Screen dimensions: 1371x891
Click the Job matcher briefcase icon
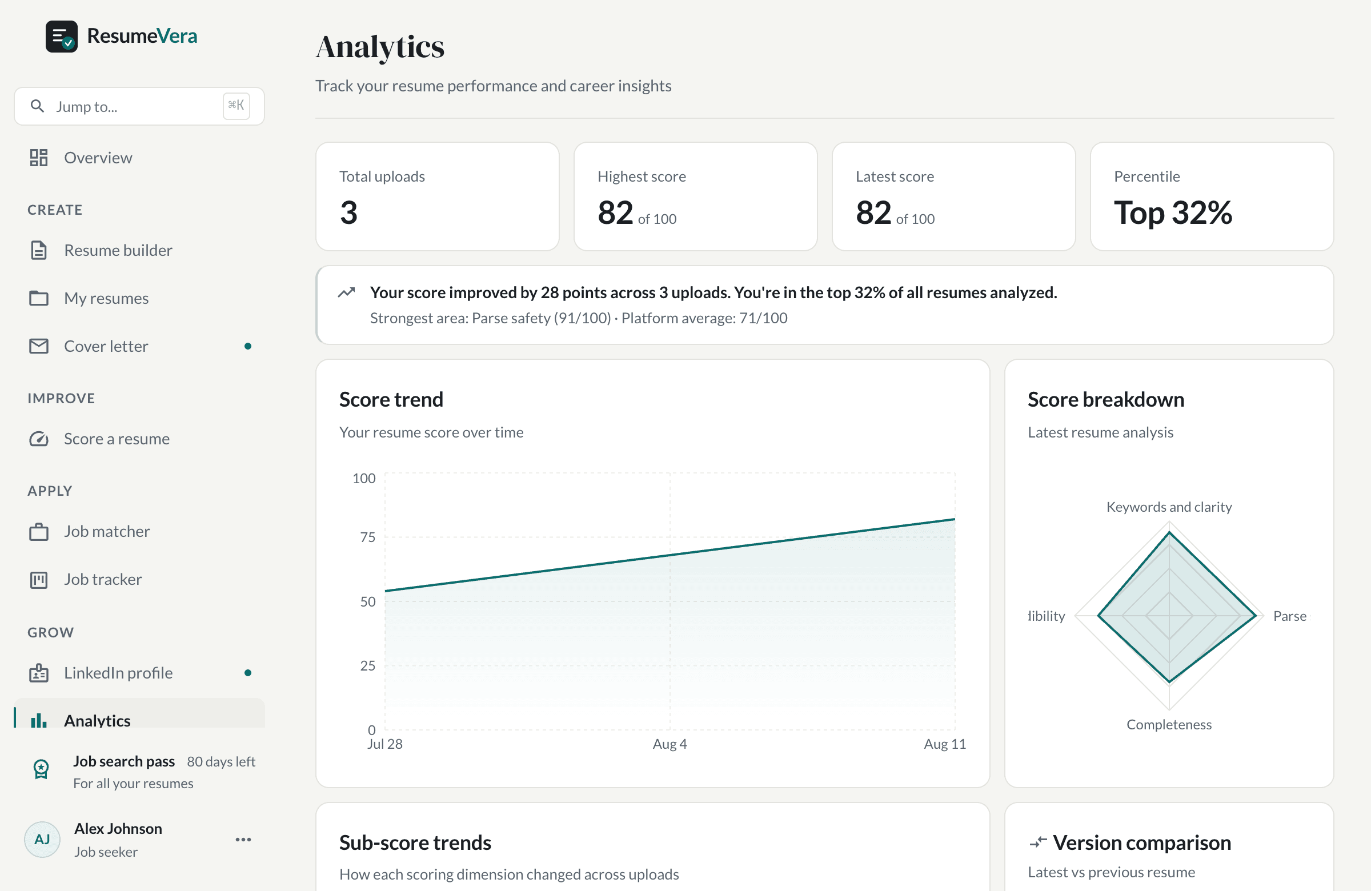[x=39, y=531]
